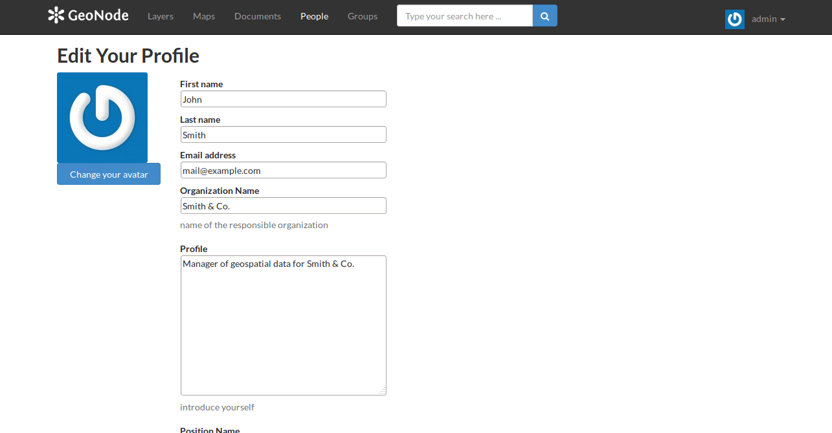This screenshot has height=433, width=832.
Task: Click the Change your avatar button
Action: click(x=109, y=174)
